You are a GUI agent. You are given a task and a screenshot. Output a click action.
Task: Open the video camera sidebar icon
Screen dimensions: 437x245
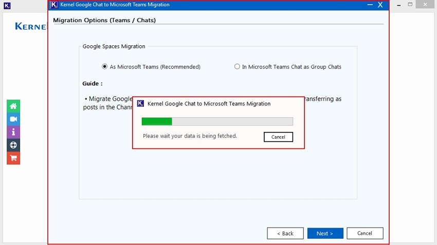pos(13,119)
